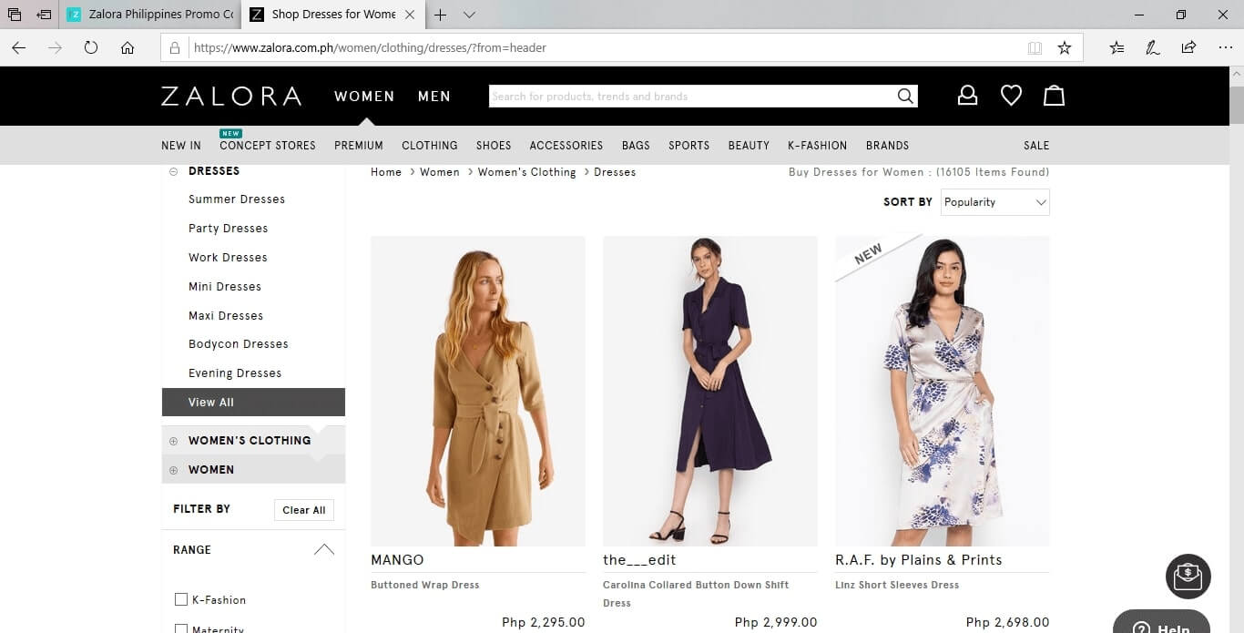The height and width of the screenshot is (633, 1244).
Task: Open a new tab
Action: click(440, 15)
